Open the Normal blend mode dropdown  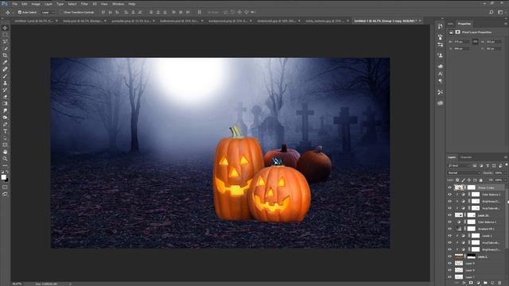coord(464,173)
